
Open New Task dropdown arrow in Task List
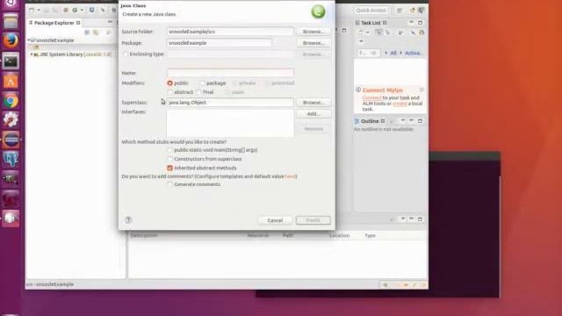point(368,32)
